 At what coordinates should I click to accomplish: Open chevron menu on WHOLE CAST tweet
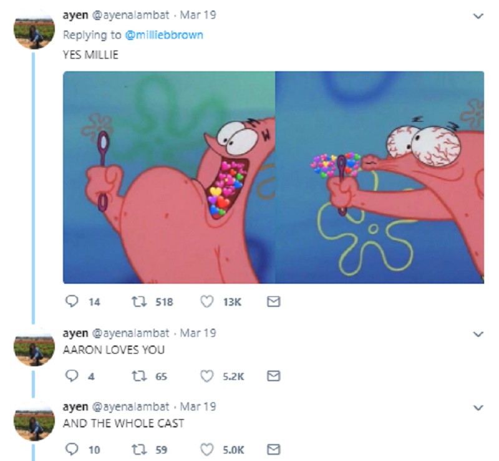click(478, 407)
